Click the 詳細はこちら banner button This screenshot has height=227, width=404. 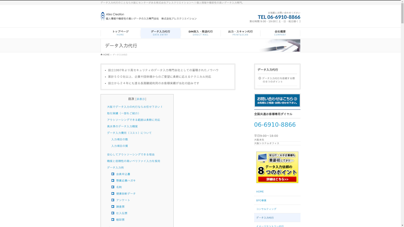pos(277,180)
